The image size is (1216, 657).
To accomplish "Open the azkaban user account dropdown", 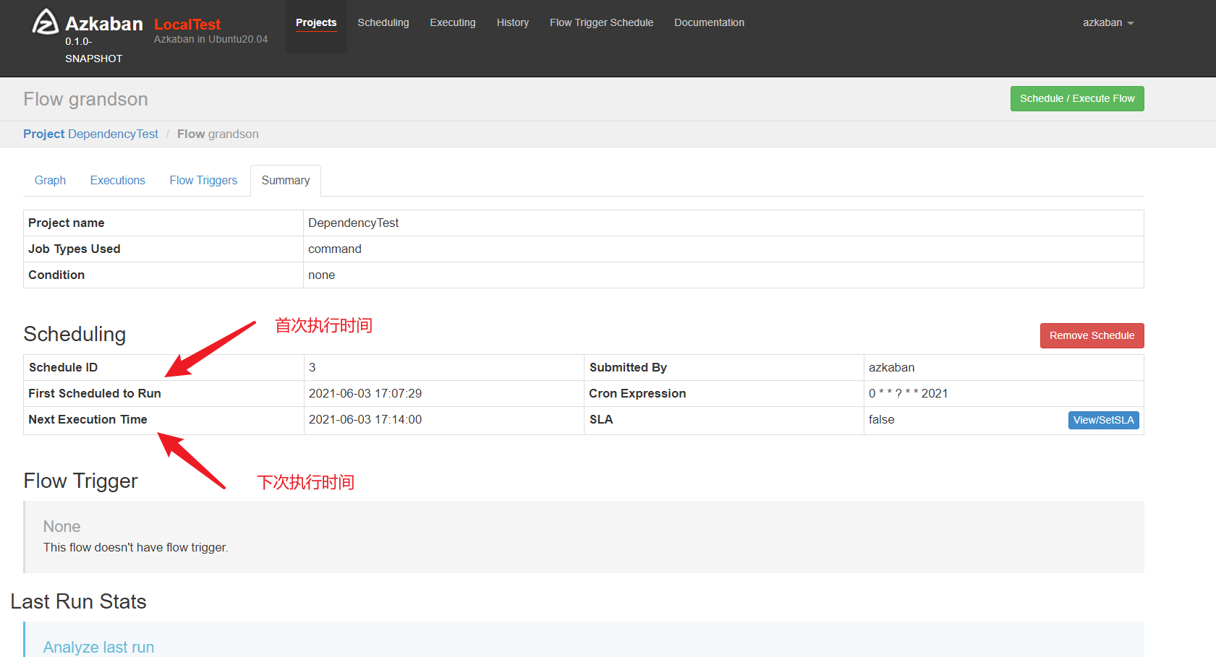I will tap(1103, 22).
